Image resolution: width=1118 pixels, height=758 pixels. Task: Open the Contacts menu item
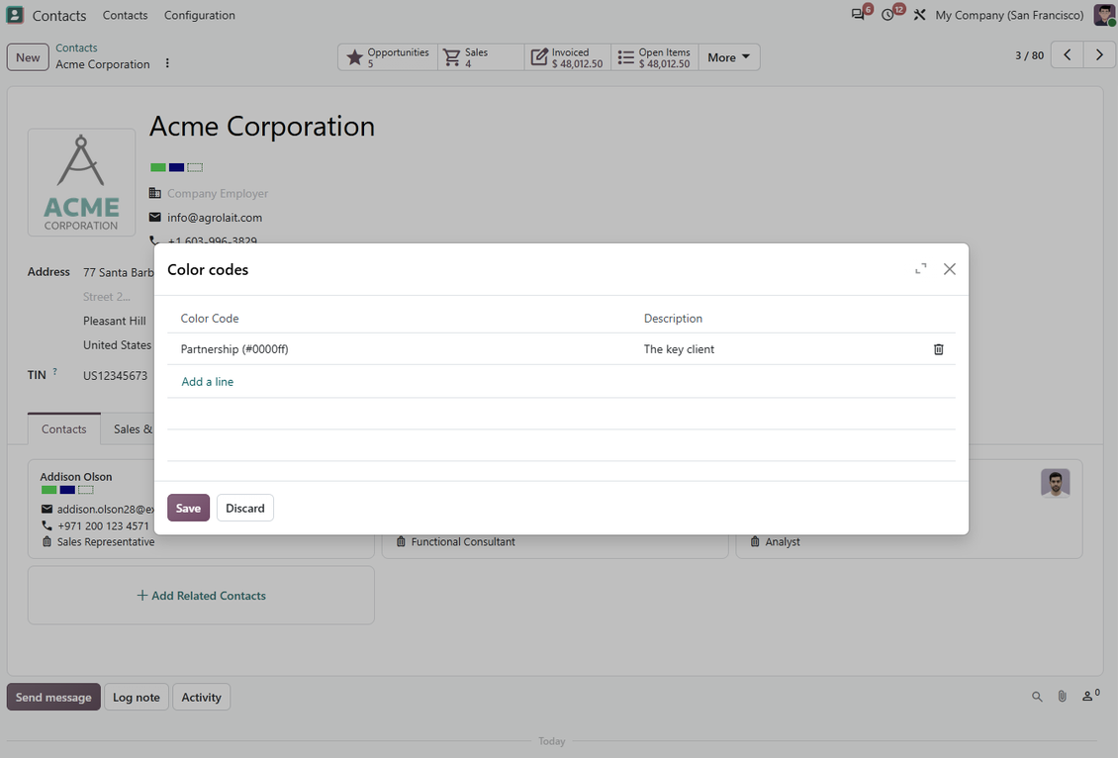pos(125,15)
